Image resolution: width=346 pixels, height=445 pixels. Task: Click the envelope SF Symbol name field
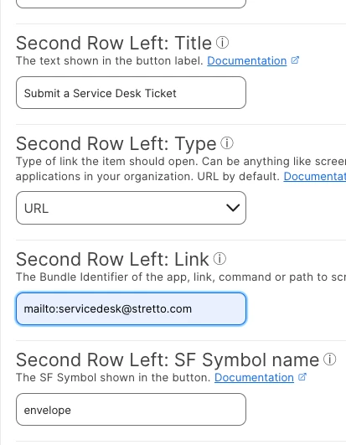point(131,409)
